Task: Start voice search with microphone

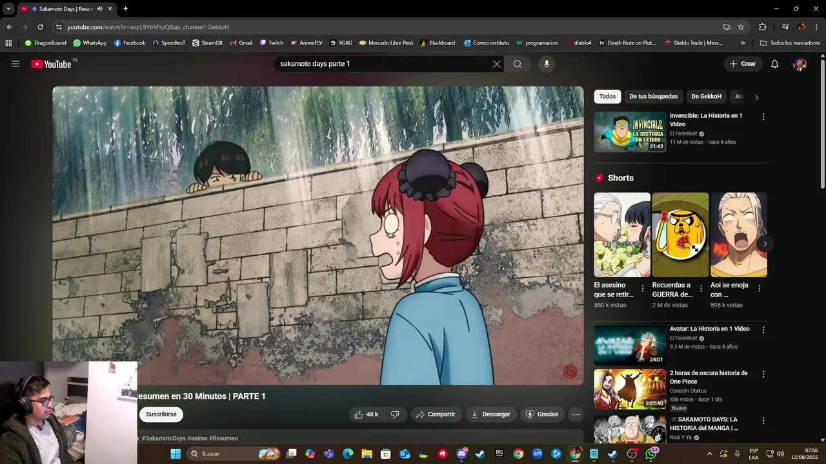Action: [x=547, y=64]
